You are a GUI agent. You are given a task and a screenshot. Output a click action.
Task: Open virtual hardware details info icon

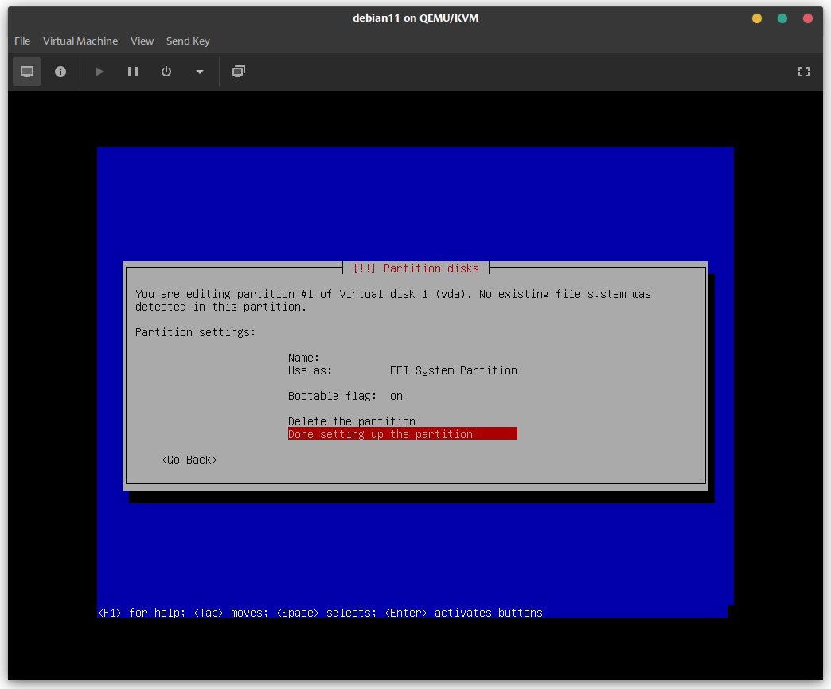click(60, 72)
